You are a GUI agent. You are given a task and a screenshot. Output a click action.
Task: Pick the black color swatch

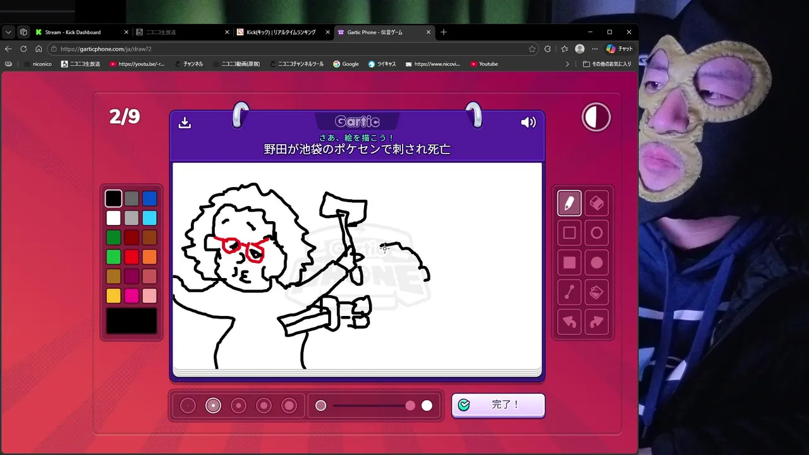(113, 198)
